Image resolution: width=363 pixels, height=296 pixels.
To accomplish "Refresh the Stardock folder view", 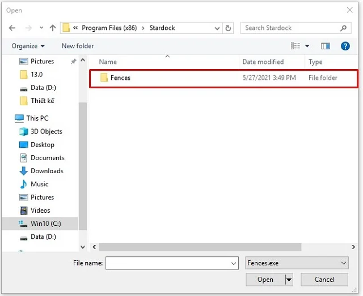I will coord(228,28).
